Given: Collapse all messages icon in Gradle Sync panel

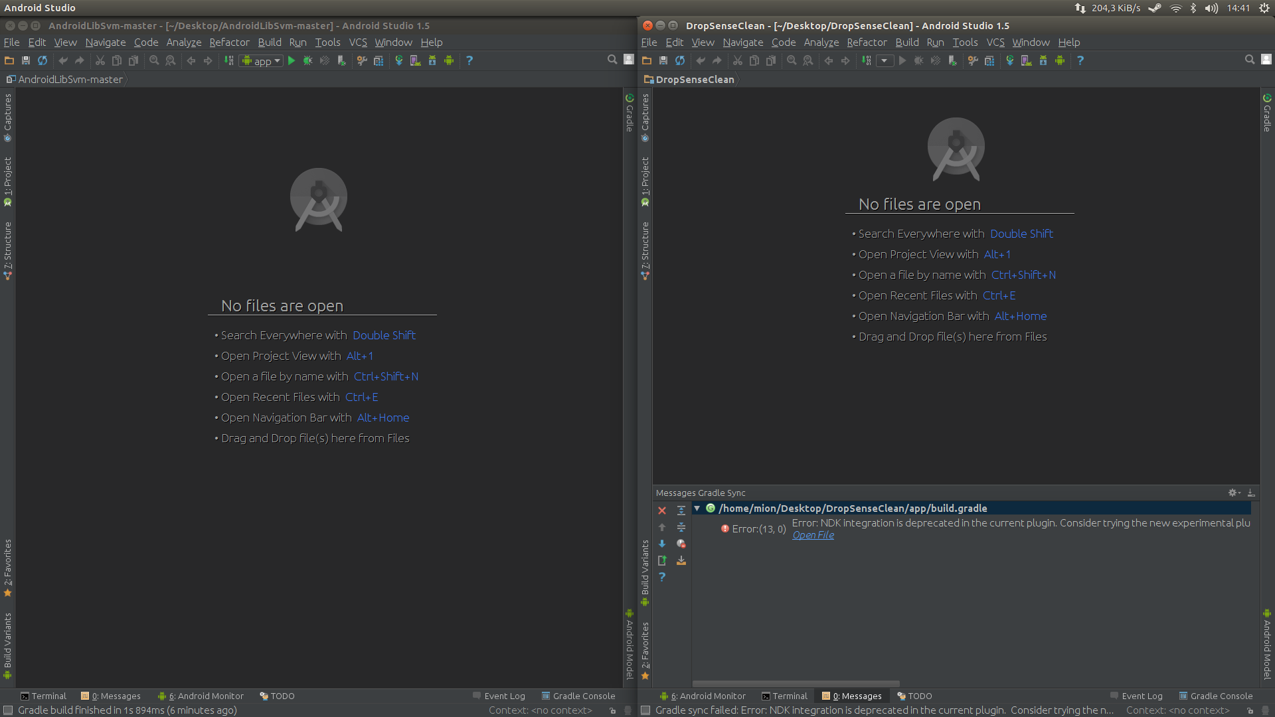Looking at the screenshot, I should pos(681,527).
